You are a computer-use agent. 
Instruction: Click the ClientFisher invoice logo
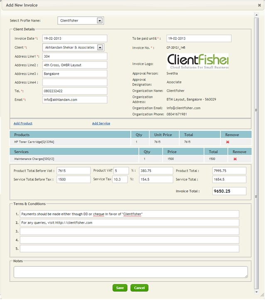(x=198, y=61)
